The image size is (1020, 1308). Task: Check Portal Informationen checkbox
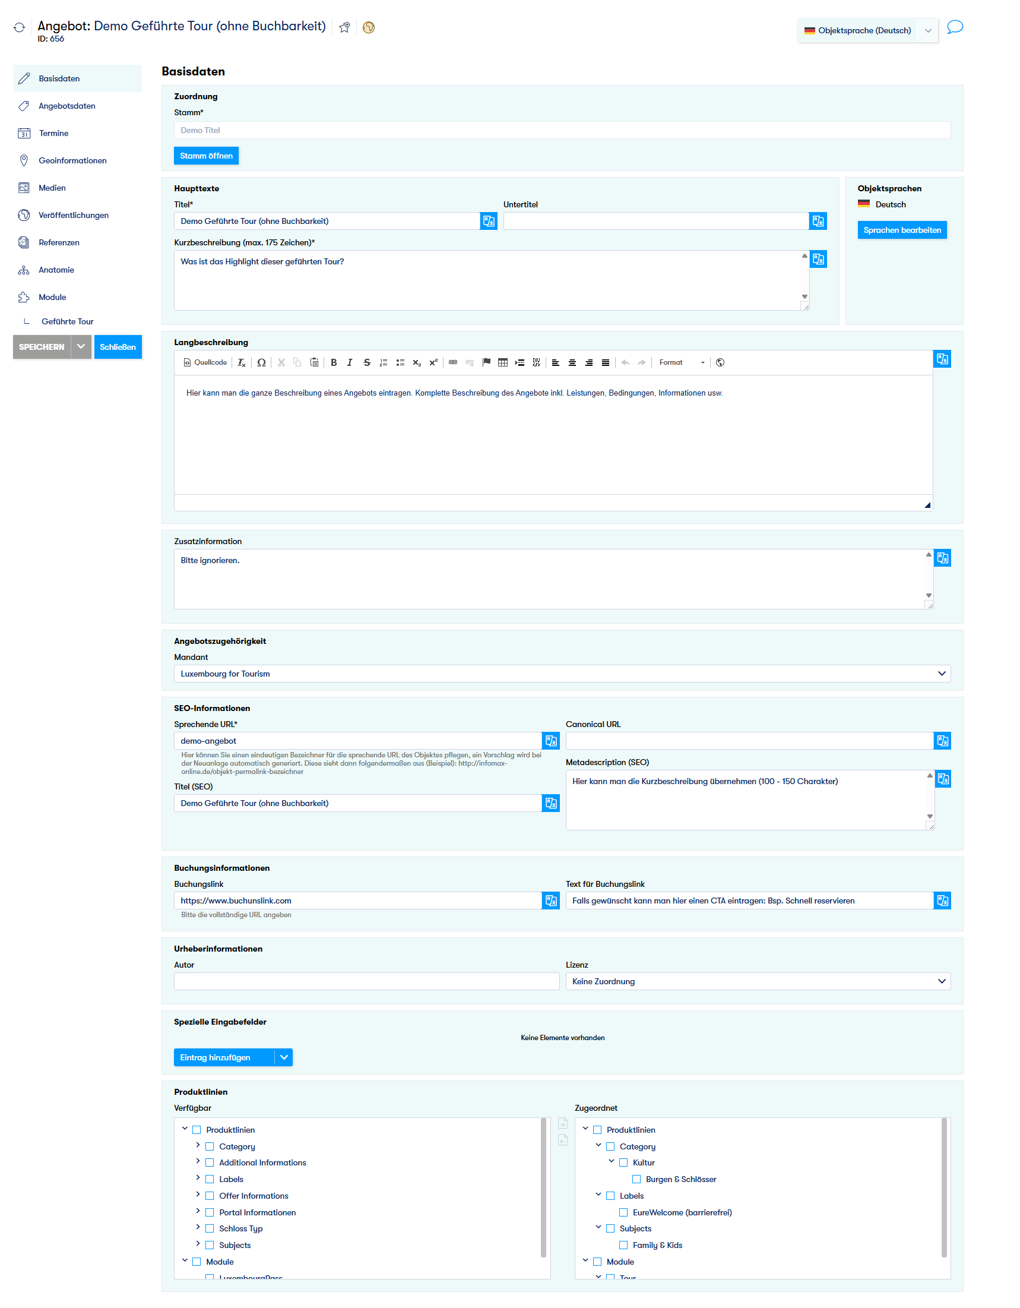click(x=210, y=1213)
